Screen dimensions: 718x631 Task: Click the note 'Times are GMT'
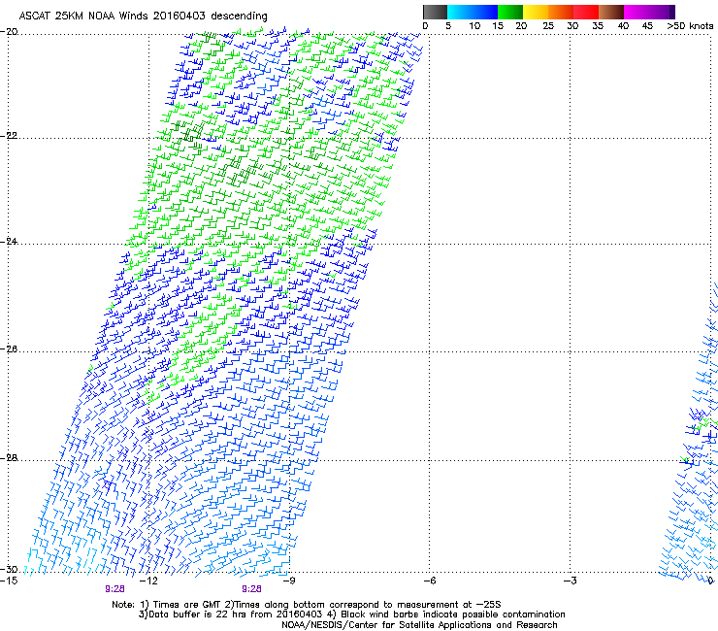pyautogui.click(x=186, y=605)
